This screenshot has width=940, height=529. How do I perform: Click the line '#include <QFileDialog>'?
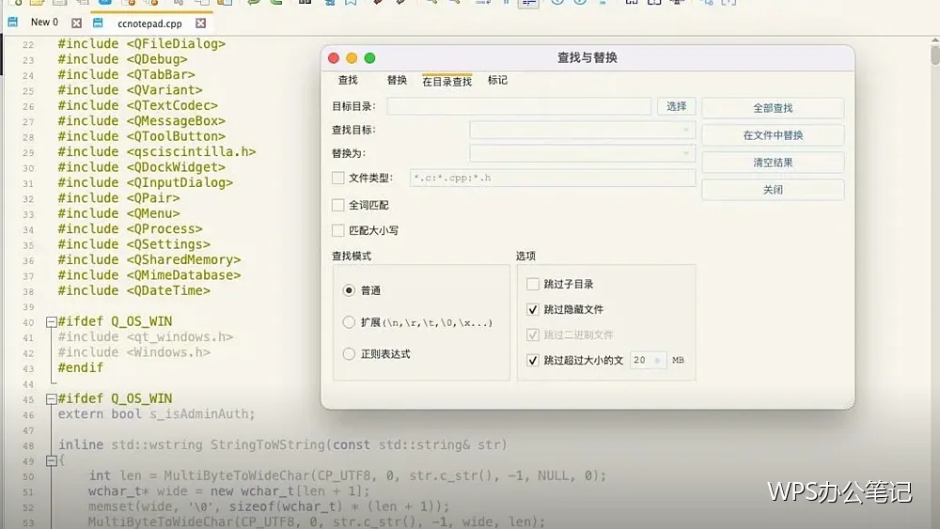[142, 44]
